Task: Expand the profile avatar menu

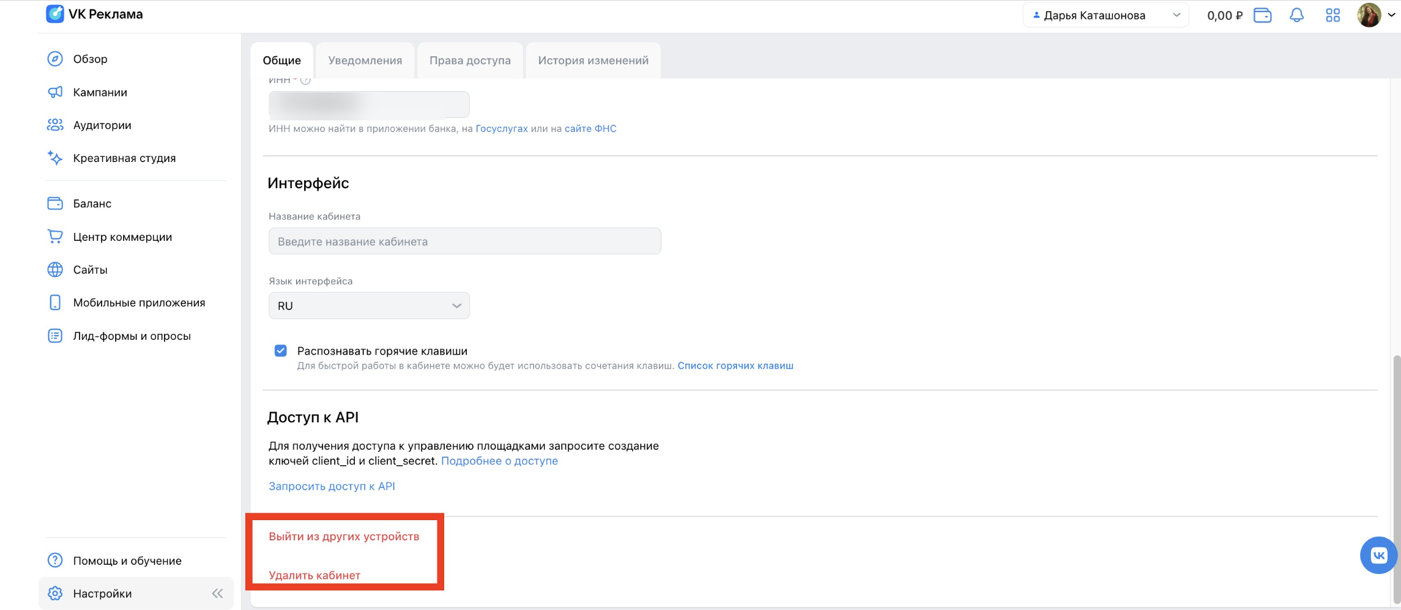Action: pyautogui.click(x=1376, y=15)
